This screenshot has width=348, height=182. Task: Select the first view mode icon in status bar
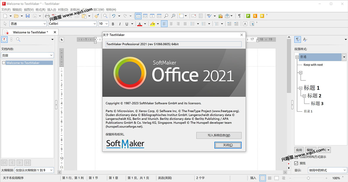262,178
